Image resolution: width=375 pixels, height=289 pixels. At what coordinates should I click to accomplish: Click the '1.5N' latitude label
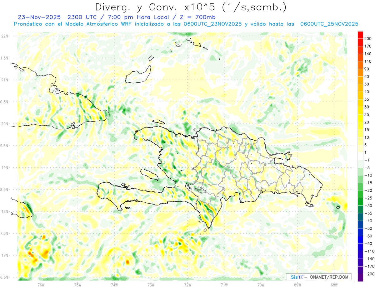click(x=4, y=58)
